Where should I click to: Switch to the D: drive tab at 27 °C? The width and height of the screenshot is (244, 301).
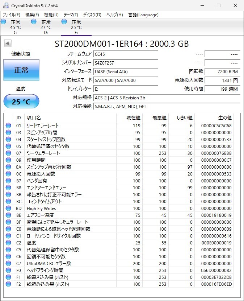(46, 27)
